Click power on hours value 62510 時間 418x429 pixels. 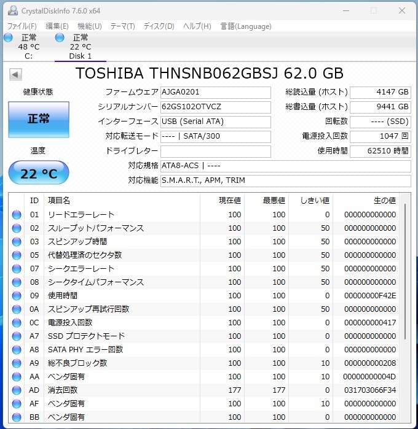(x=381, y=151)
